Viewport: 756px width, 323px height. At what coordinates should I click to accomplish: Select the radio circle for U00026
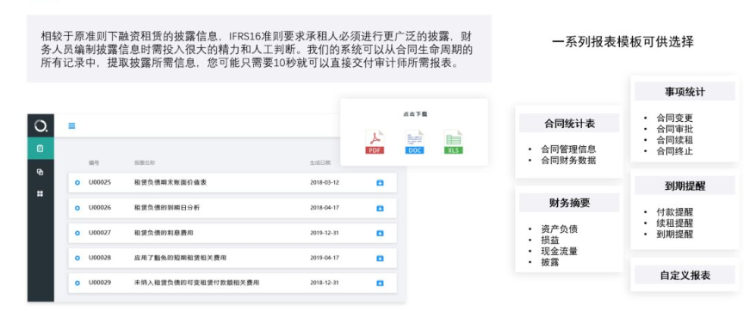pos(77,208)
